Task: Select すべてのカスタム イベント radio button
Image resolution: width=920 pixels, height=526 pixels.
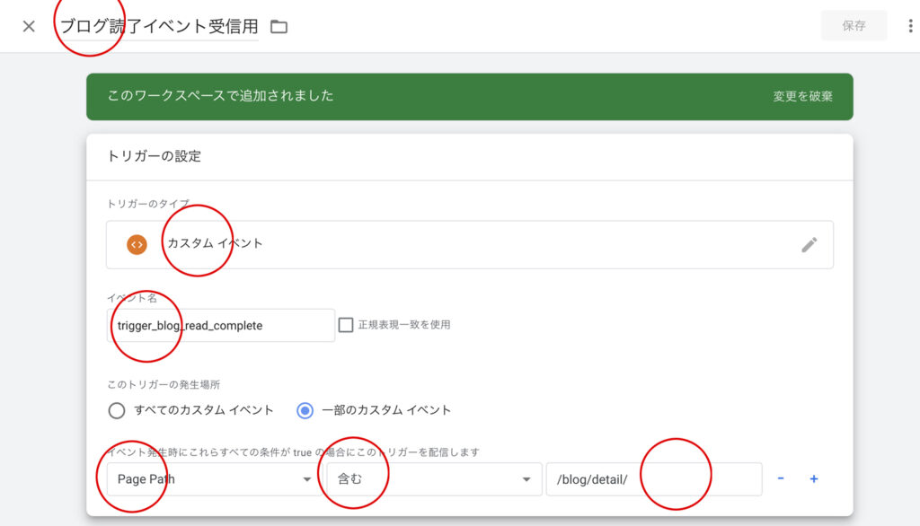Action: pyautogui.click(x=117, y=410)
